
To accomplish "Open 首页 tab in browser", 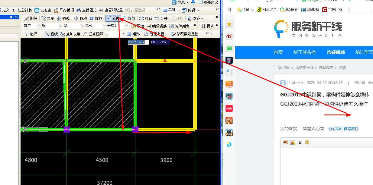I will (x=278, y=52).
